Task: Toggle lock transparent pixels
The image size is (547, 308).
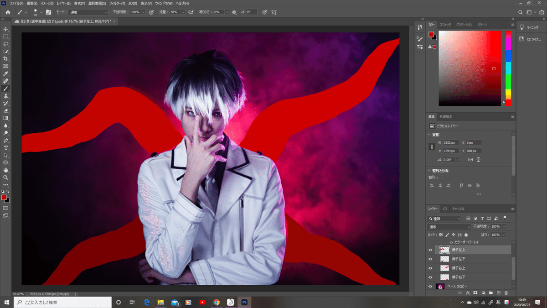Action: click(441, 235)
